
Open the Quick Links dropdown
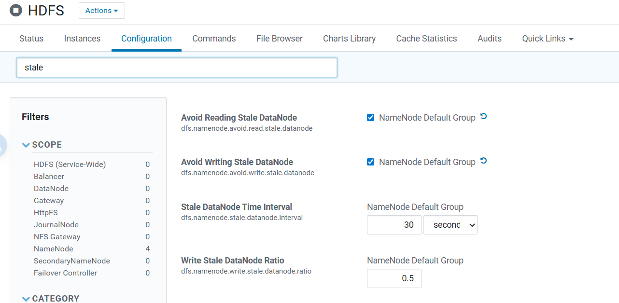[547, 39]
